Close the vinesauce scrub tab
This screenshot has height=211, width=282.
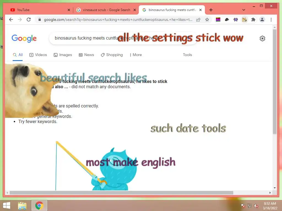point(134,10)
